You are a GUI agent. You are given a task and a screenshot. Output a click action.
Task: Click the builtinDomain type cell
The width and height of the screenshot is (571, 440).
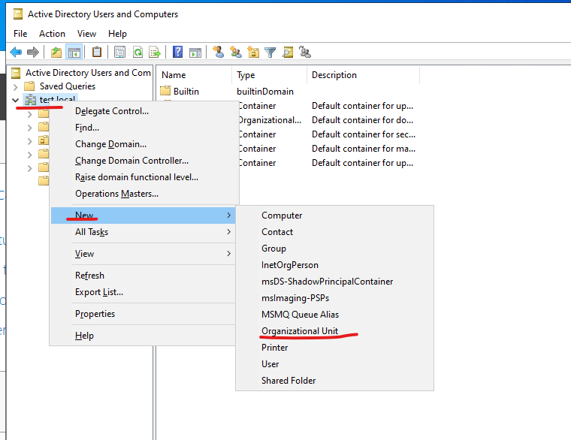[265, 92]
